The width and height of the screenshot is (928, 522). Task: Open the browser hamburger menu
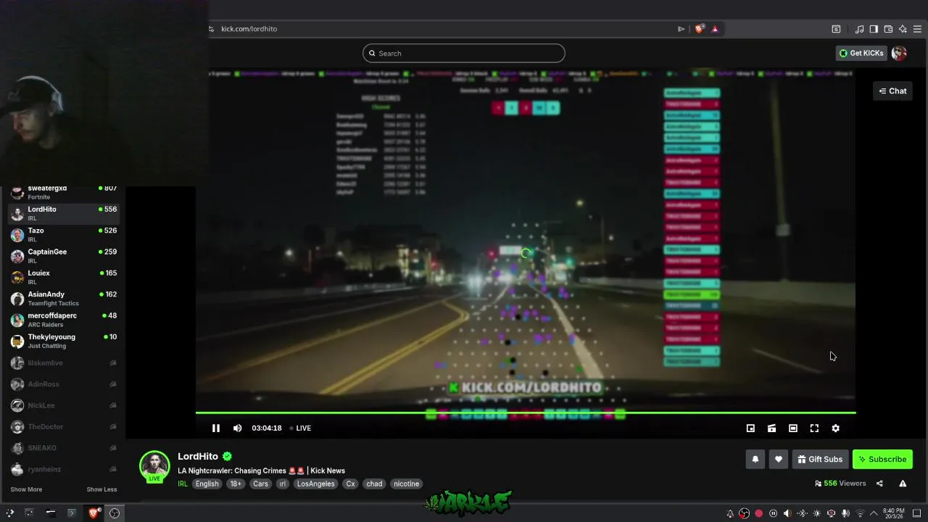(x=917, y=29)
